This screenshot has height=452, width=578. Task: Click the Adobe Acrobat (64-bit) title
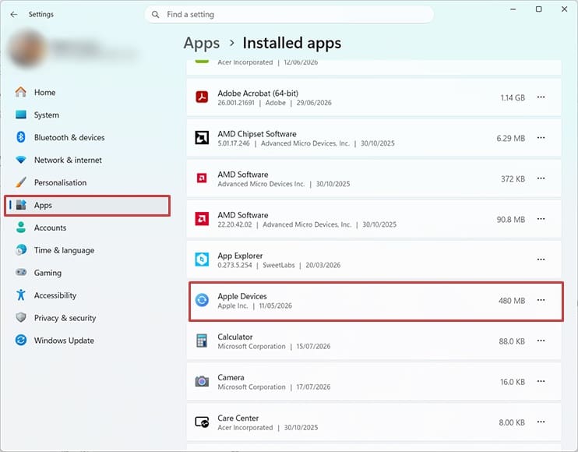(x=258, y=94)
